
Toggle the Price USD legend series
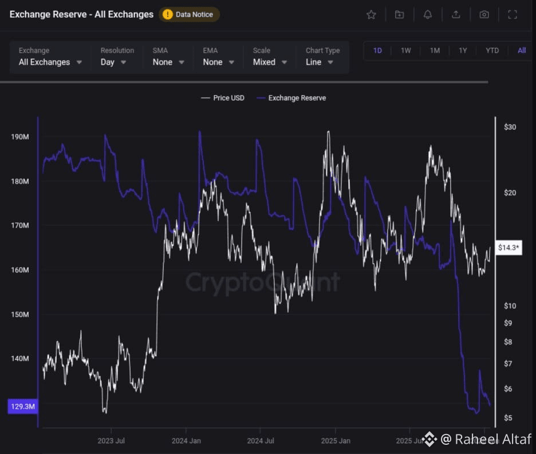pos(223,98)
